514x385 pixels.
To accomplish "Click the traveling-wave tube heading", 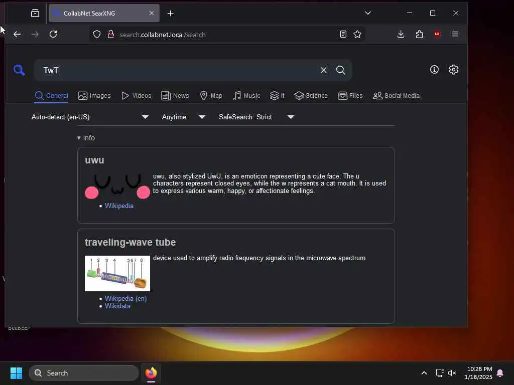I will [x=130, y=242].
